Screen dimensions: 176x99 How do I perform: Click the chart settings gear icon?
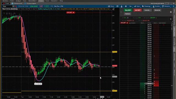tap(126, 6)
